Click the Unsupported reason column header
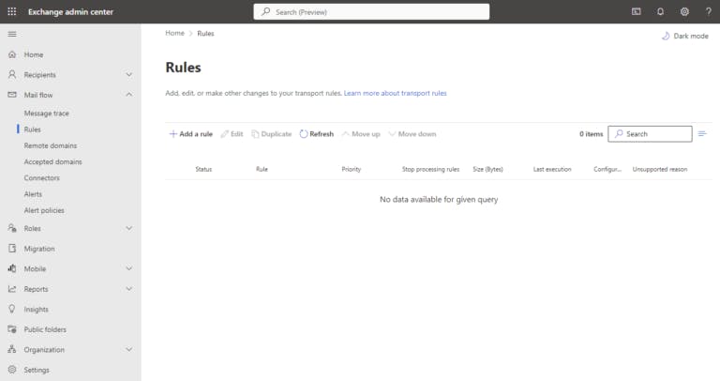Viewport: 720px width, 381px height. coord(660,169)
